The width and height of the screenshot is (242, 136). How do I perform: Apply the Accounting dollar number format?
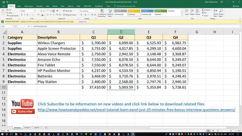pyautogui.click(x=81, y=15)
